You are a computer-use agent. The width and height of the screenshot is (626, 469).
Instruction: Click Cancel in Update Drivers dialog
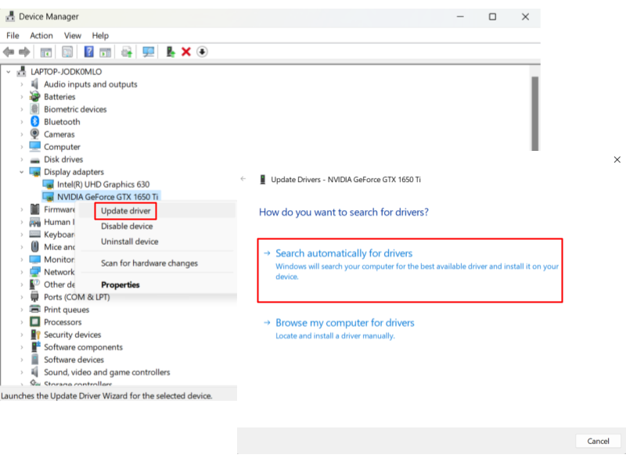[598, 441]
